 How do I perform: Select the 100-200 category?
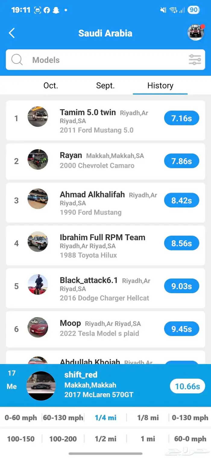63,439
